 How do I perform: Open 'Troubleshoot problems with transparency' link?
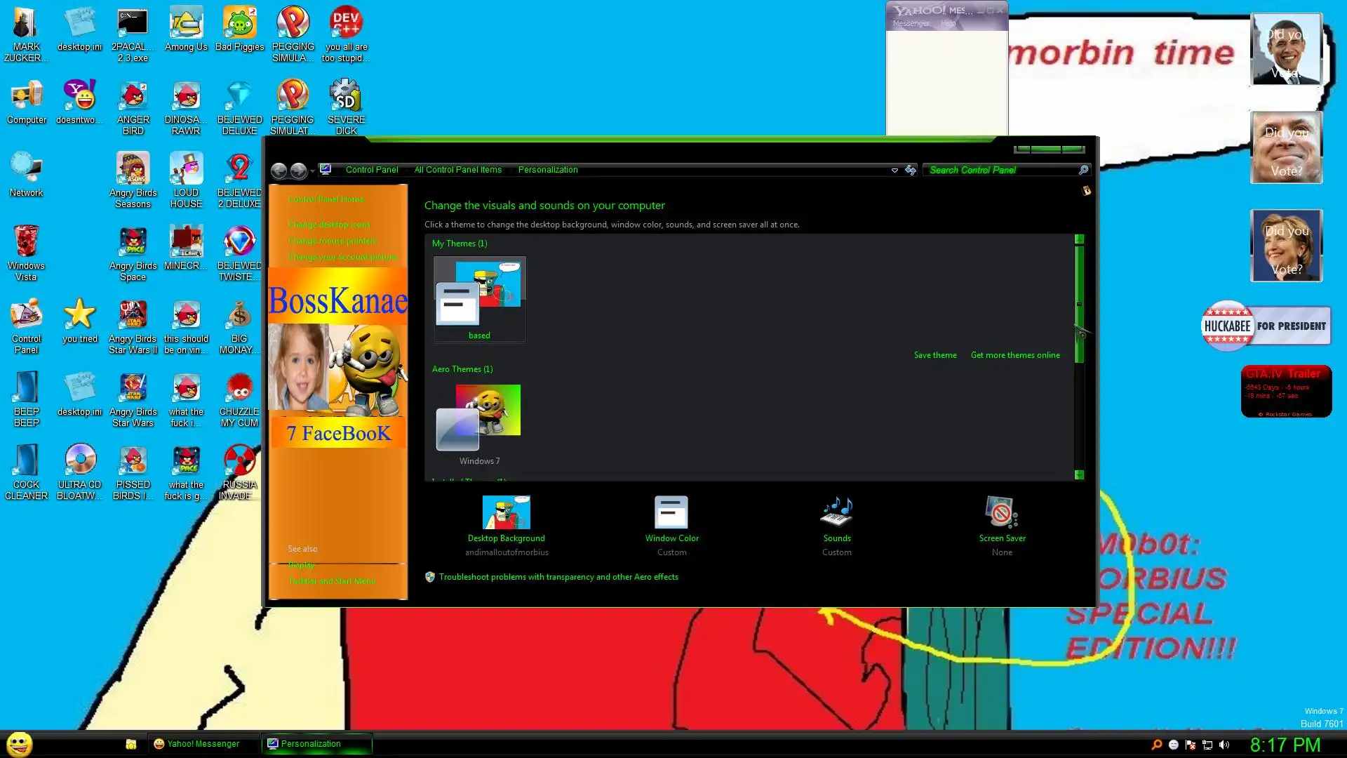click(x=558, y=577)
